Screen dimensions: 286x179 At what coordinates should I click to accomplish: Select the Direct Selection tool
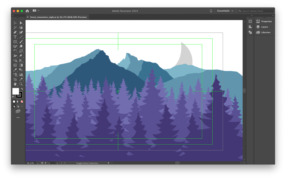[21, 23]
